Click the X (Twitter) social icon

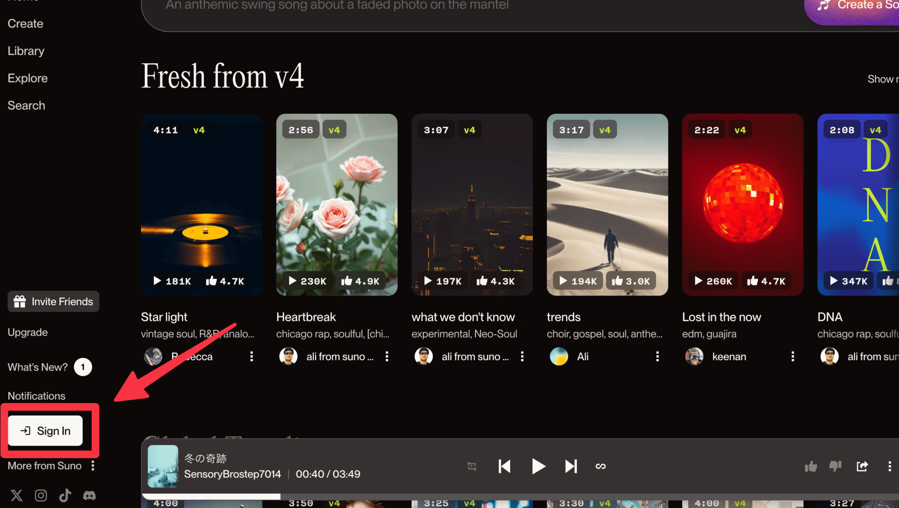tap(17, 495)
